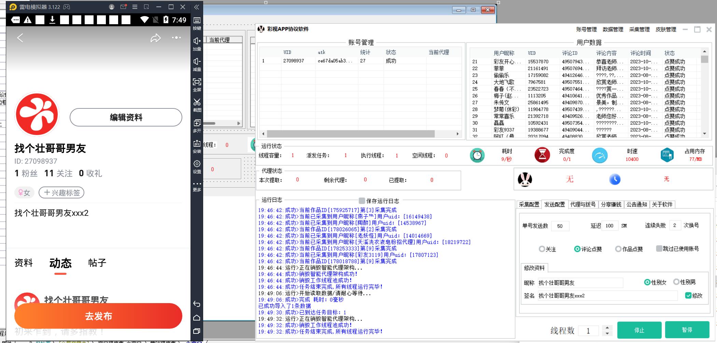The height and width of the screenshot is (343, 717).
Task: Open the 账号管理 menu
Action: 586,29
